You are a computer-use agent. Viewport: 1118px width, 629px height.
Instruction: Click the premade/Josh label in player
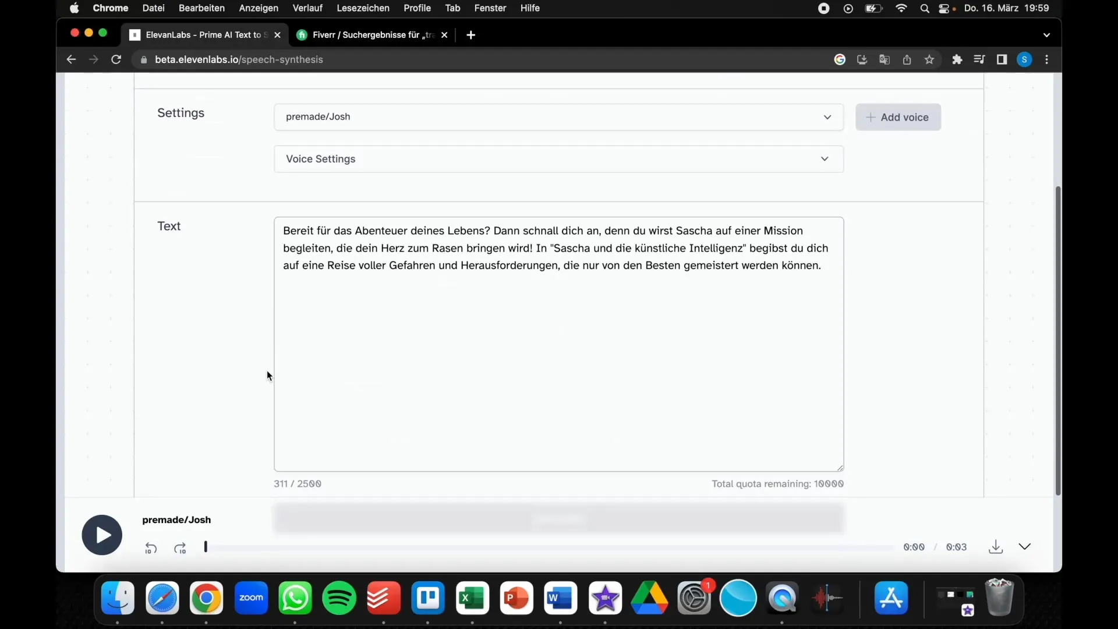click(x=176, y=520)
